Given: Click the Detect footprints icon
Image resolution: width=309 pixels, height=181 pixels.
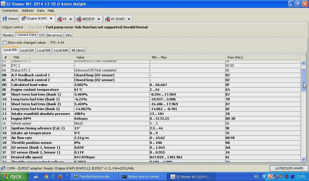Looking at the screenshot, I should [x=5, y=19].
